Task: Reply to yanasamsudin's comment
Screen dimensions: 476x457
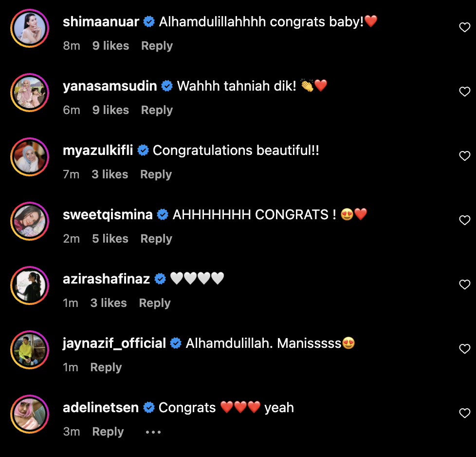Action: pyautogui.click(x=157, y=110)
